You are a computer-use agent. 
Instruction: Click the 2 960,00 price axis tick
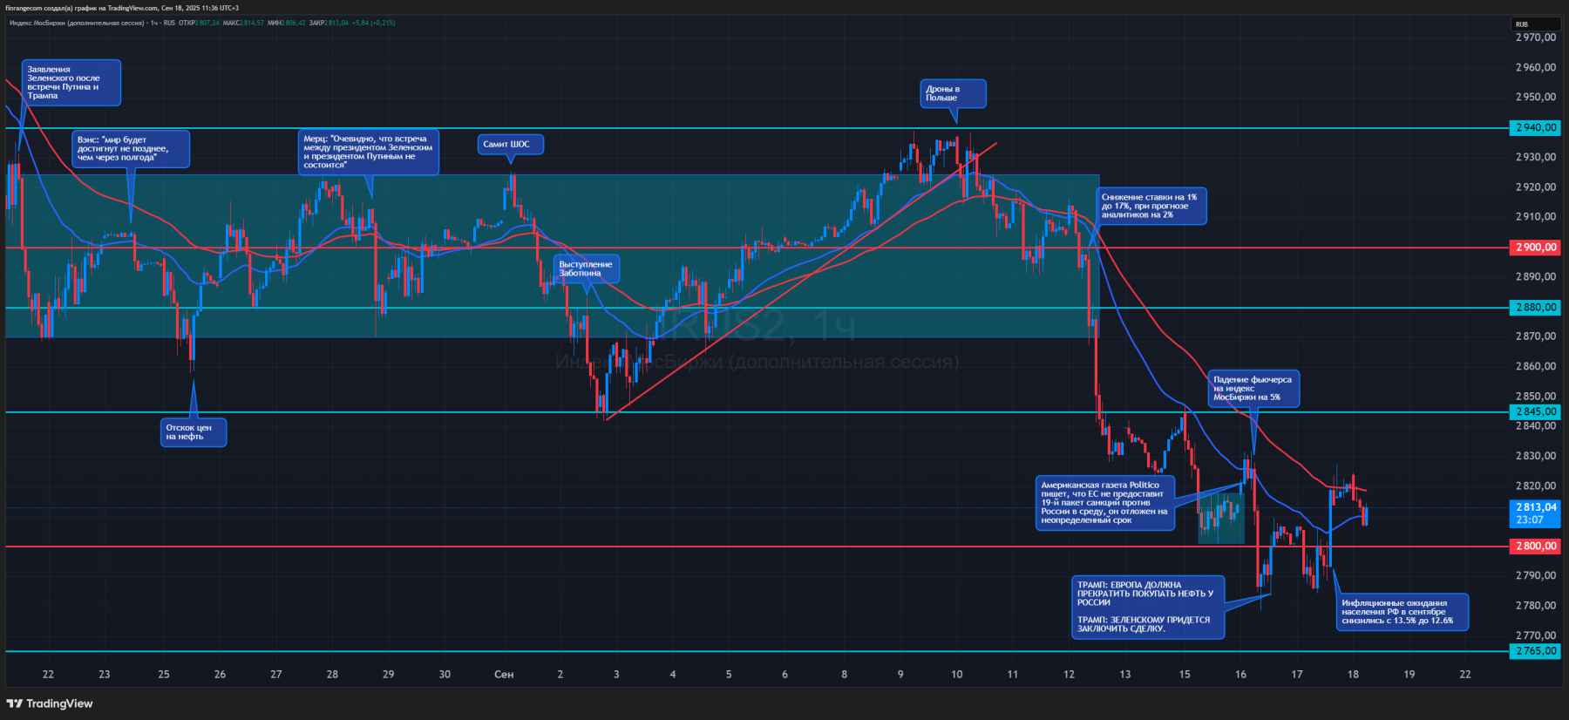pyautogui.click(x=1536, y=67)
